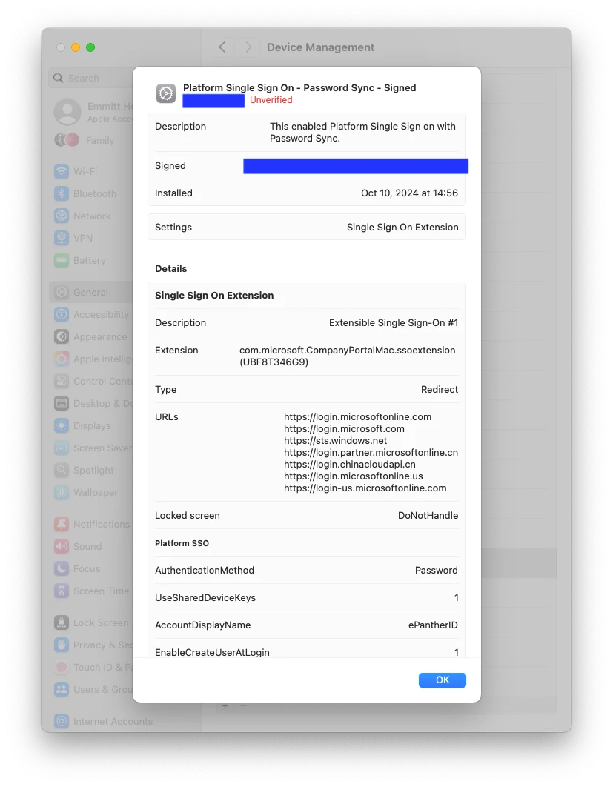Open the Accessibility sidebar icon
Viewport: 613px width, 787px height.
(62, 314)
